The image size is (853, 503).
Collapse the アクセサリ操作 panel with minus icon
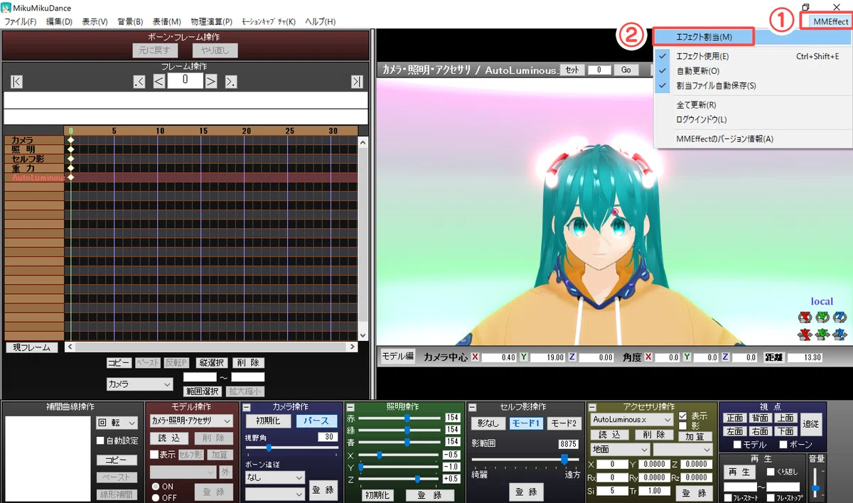591,407
